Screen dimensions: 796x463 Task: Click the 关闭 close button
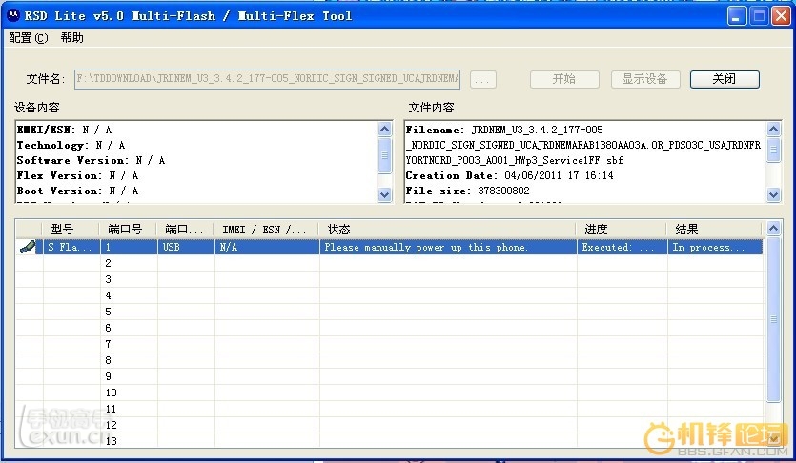coord(725,79)
